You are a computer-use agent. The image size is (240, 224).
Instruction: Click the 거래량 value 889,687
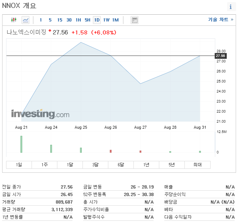click(64, 202)
